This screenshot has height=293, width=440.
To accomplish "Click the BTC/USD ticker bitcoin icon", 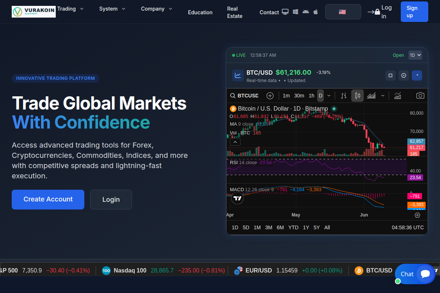I will 359,271.
